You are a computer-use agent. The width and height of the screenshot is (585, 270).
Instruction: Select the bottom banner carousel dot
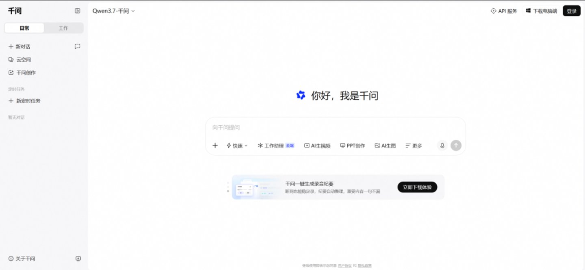click(228, 191)
